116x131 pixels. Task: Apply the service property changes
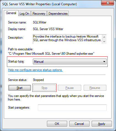(102, 124)
